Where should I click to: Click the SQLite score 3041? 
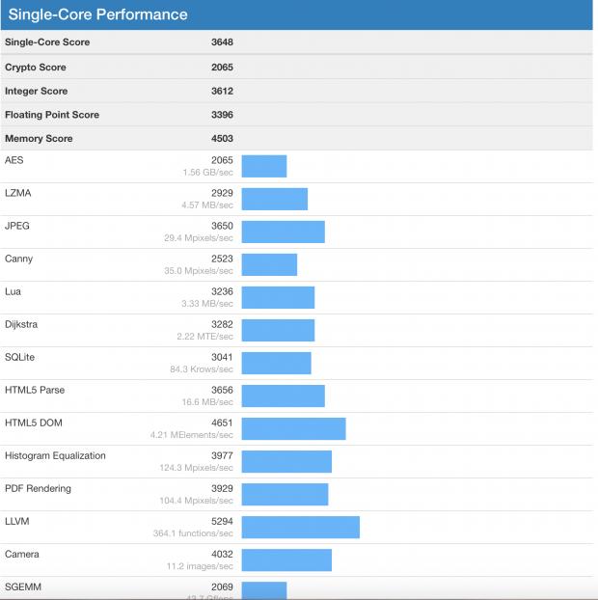pyautogui.click(x=222, y=357)
